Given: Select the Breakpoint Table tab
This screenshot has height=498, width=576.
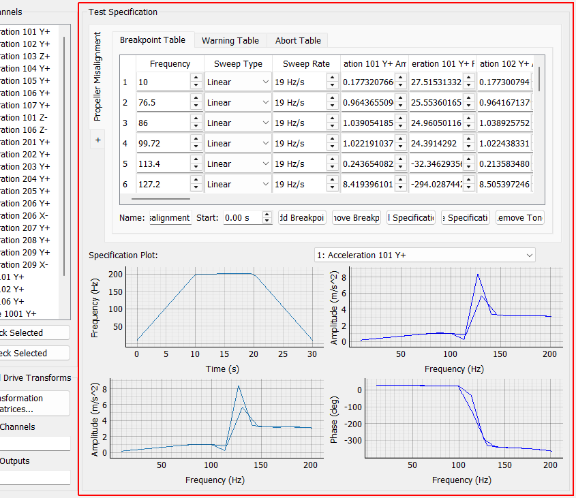Looking at the screenshot, I should tap(153, 40).
